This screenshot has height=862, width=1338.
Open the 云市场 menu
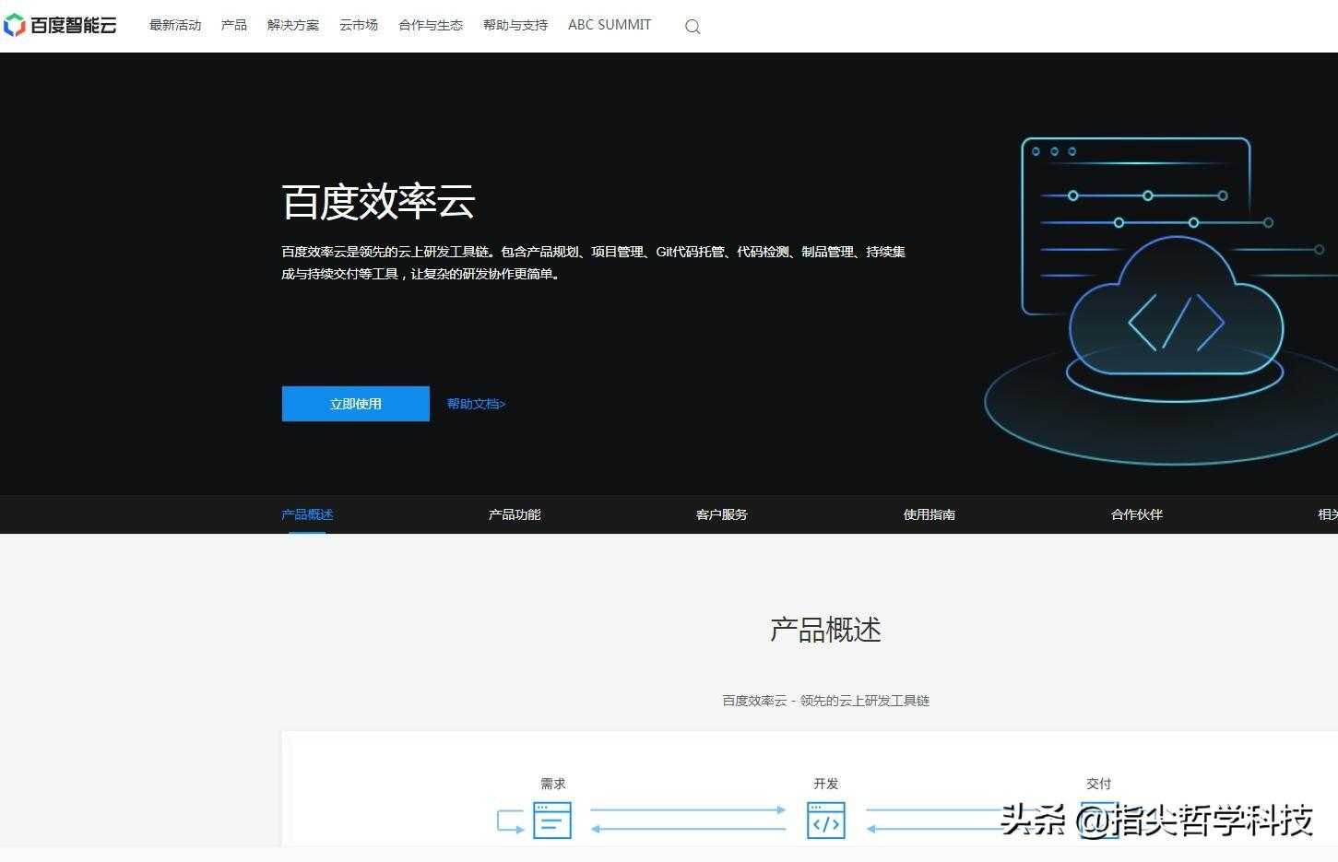(359, 25)
